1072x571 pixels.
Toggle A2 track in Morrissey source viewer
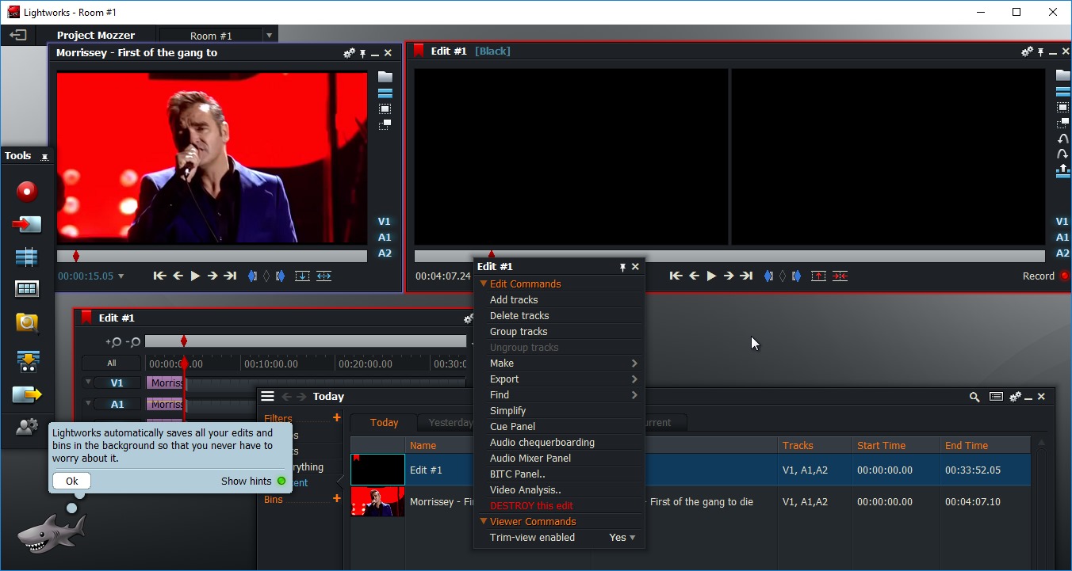385,253
